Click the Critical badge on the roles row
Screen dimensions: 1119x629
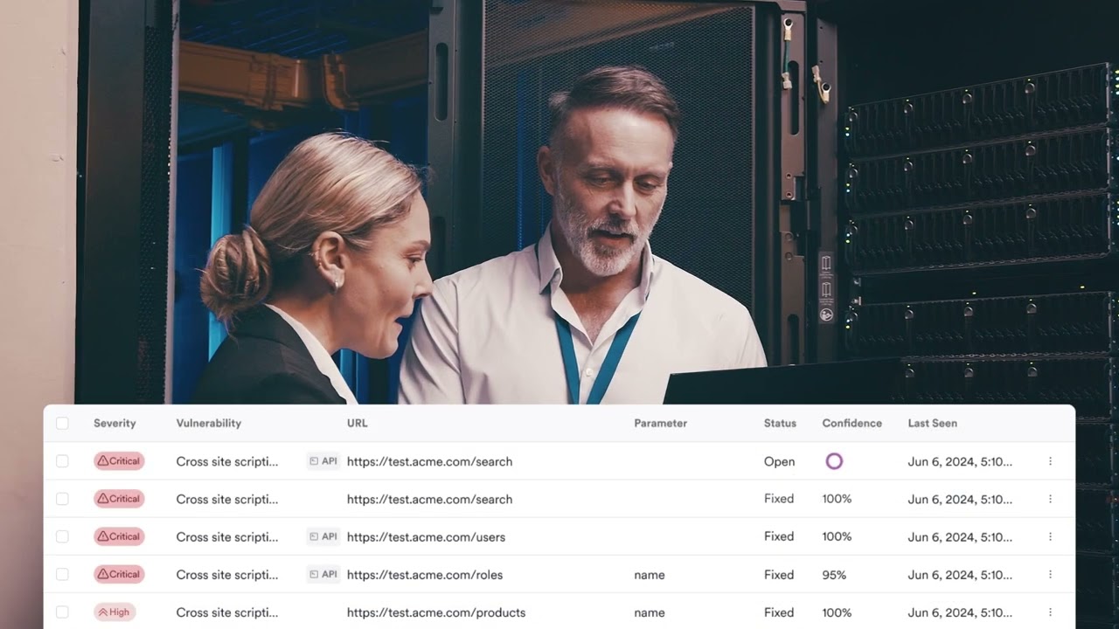[119, 575]
